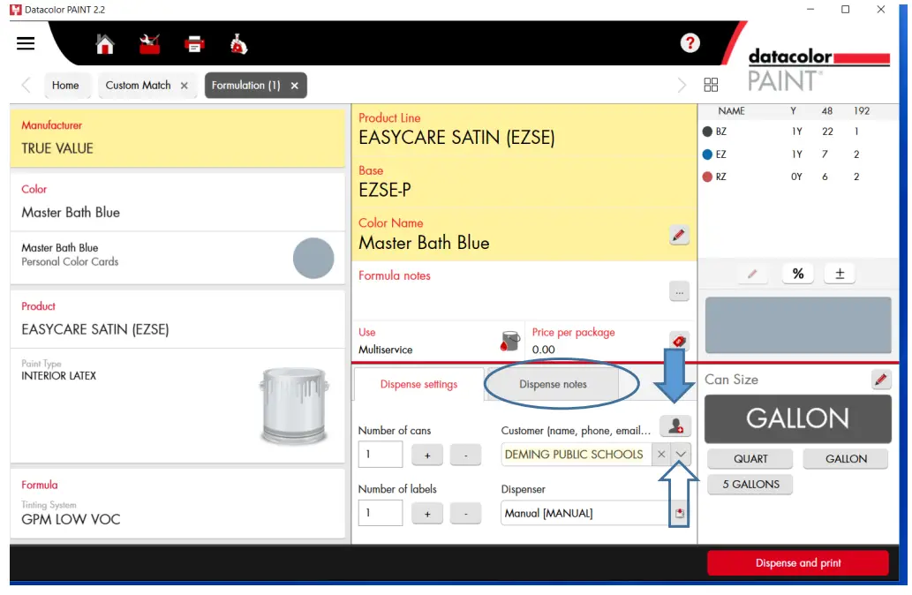Screen dimensions: 912x595
Task: Select the Color Master Bath Blue panel
Action: click(177, 202)
